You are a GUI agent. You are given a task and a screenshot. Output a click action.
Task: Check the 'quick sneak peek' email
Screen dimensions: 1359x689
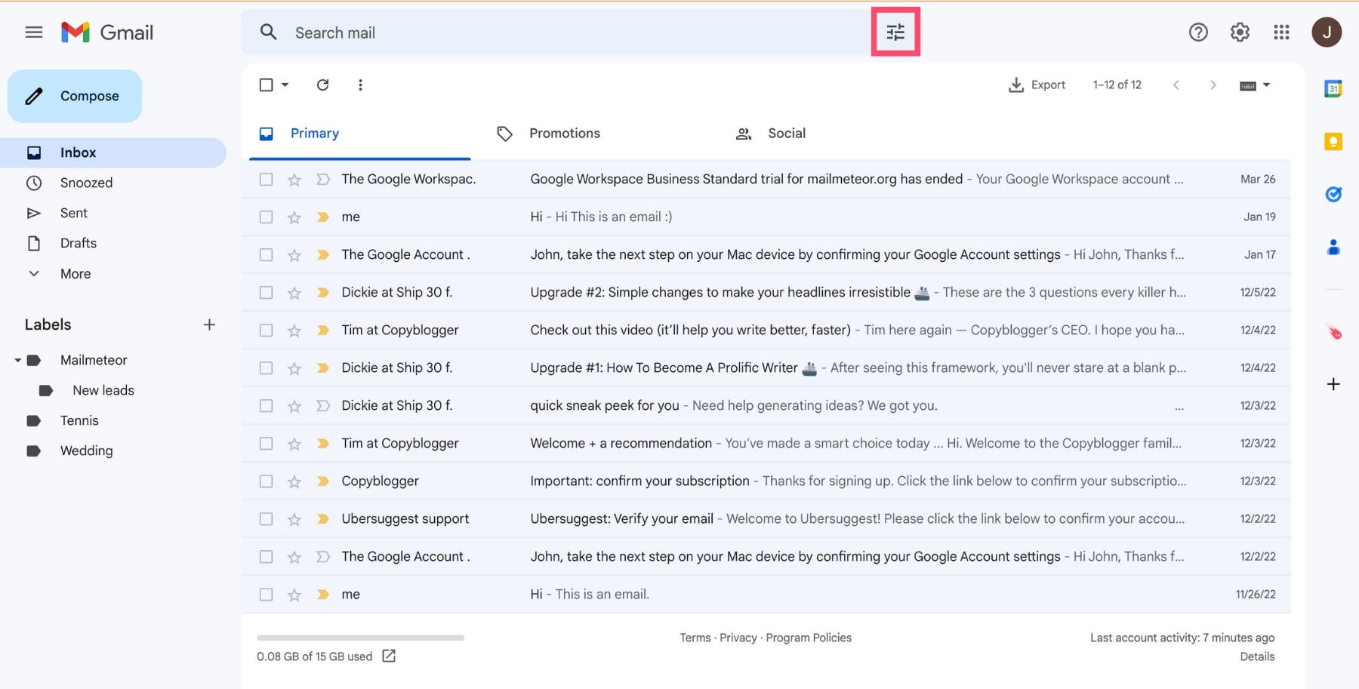coord(266,405)
